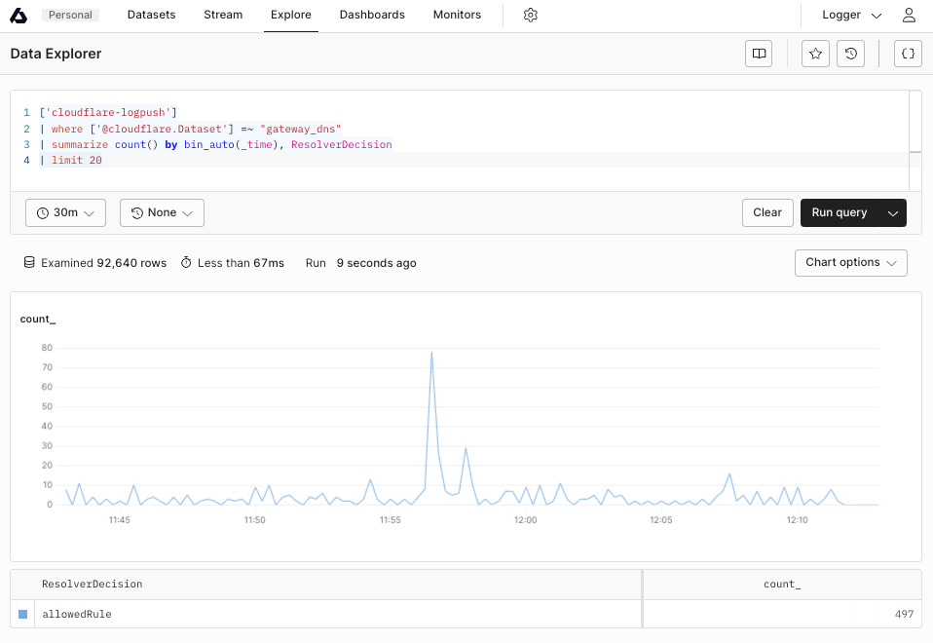
Task: Click the user account icon
Action: click(x=909, y=15)
